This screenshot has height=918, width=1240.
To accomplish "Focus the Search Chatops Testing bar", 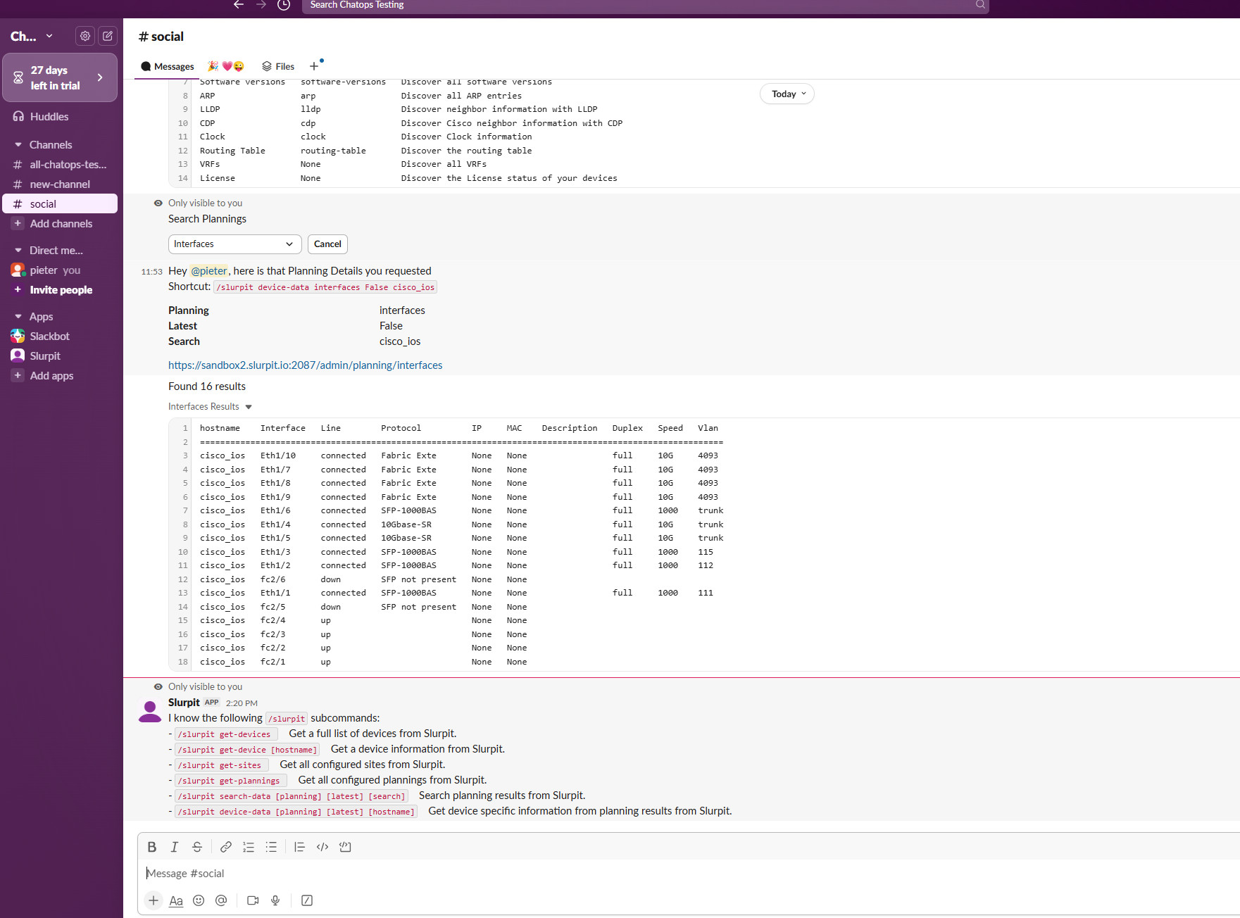I will 645,5.
